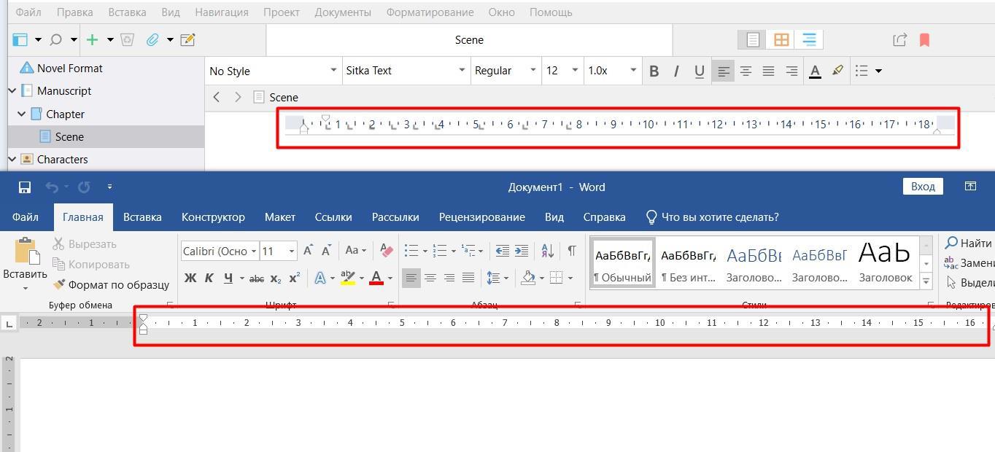The width and height of the screenshot is (995, 452).
Task: Click Формат по образцу button
Action: (111, 285)
